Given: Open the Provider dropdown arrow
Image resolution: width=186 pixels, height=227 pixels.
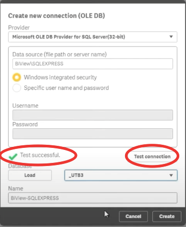Looking at the screenshot, I should [x=171, y=37].
